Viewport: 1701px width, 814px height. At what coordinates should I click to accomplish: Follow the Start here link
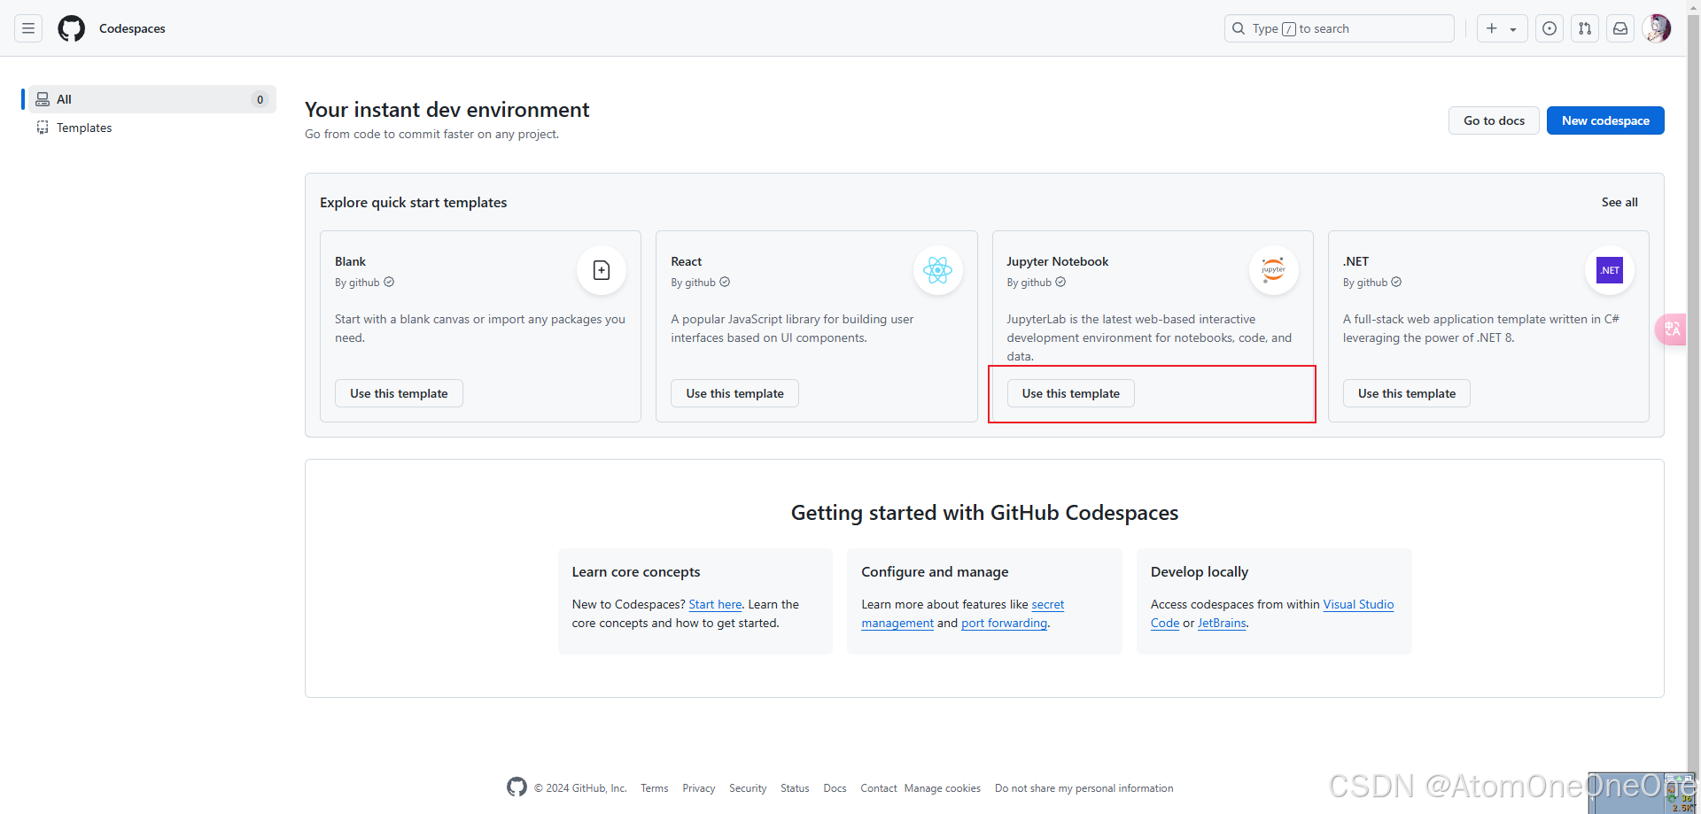pos(715,604)
